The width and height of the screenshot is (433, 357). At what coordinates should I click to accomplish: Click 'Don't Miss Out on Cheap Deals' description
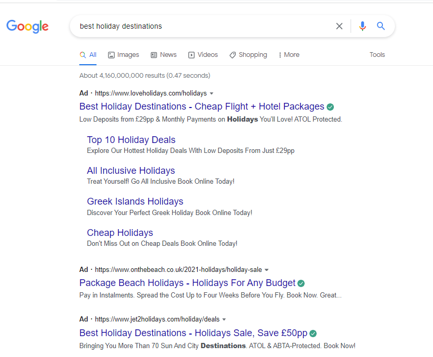(x=162, y=243)
